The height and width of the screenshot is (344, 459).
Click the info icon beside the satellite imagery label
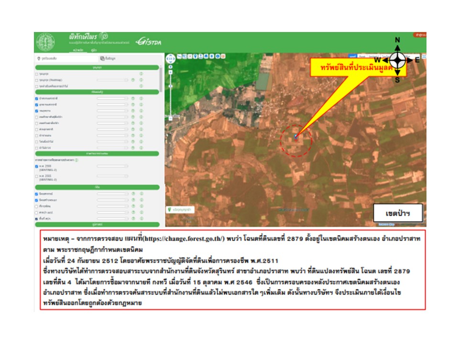coord(77,160)
